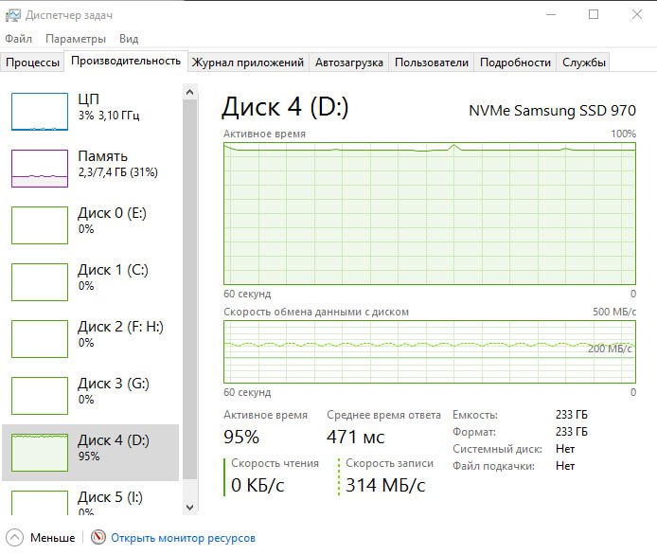This screenshot has height=555, width=657.
Task: Click the Файл подкачки label
Action: pos(493,466)
